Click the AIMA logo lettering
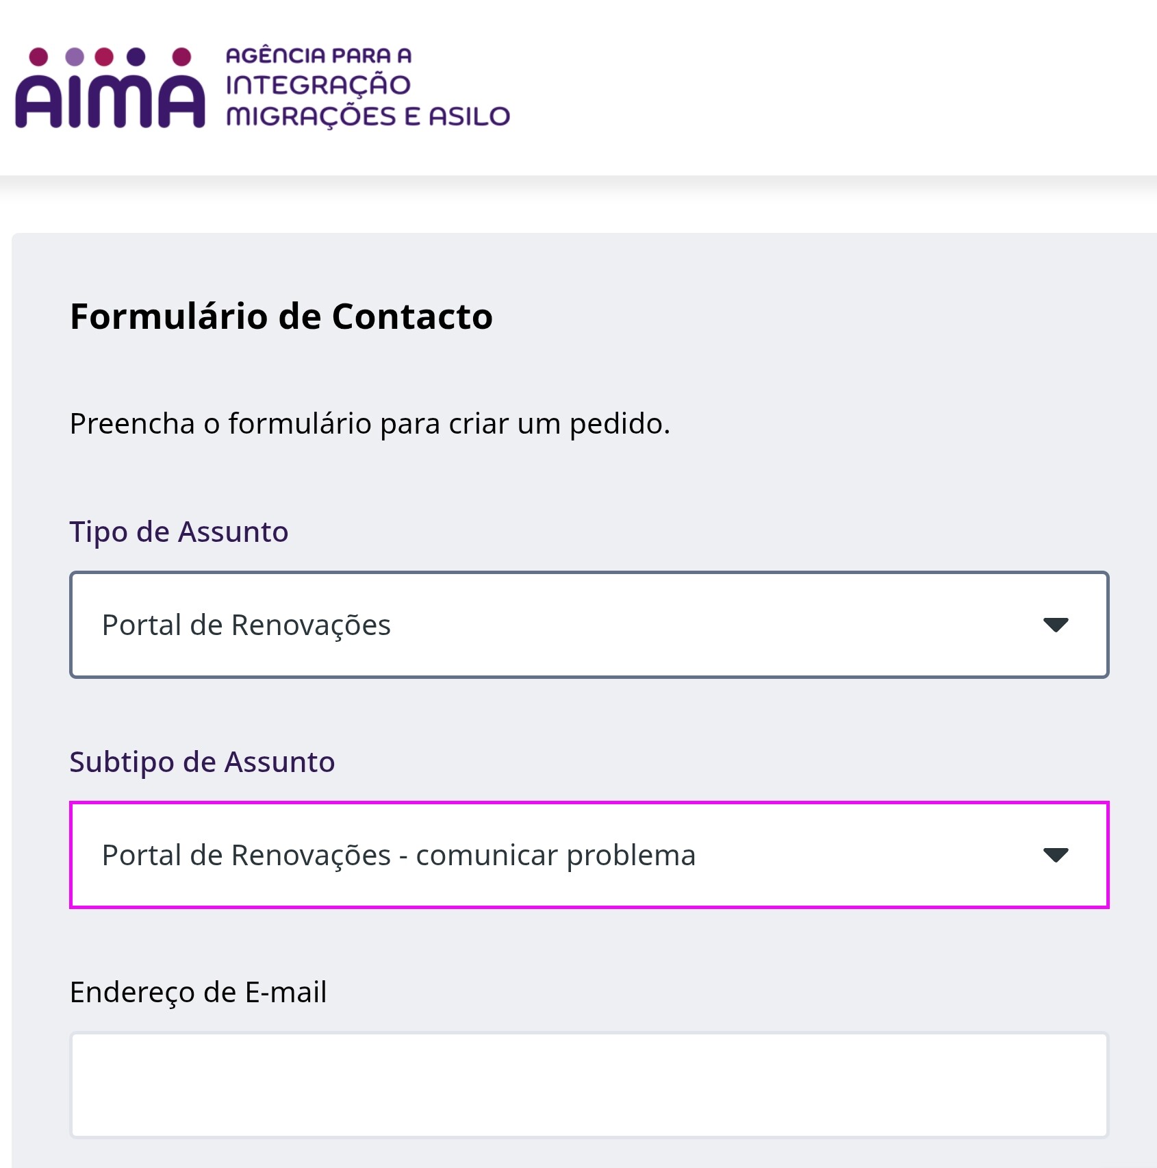Image resolution: width=1157 pixels, height=1168 pixels. tap(110, 101)
